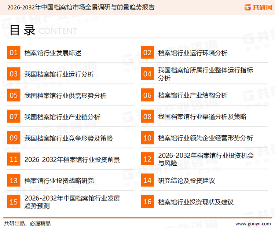Select chapter 档案馆行业发展综述
The width and height of the screenshot is (275, 228).
53,53
